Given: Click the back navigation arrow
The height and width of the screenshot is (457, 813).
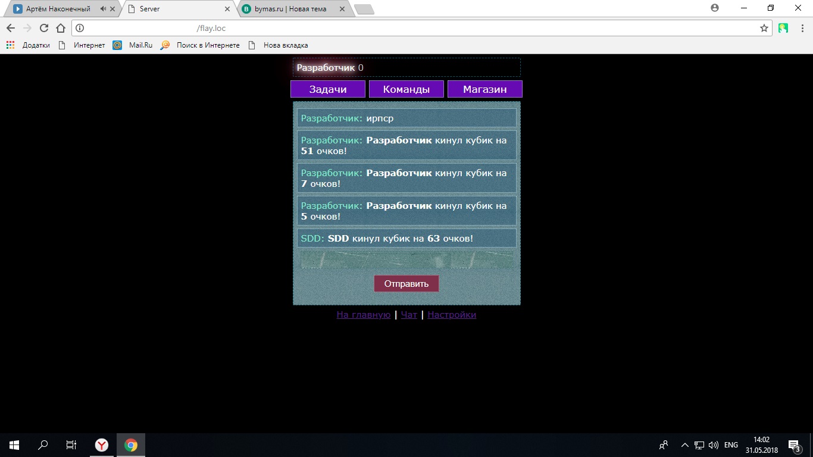Looking at the screenshot, I should click(10, 28).
